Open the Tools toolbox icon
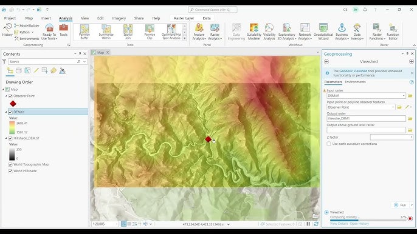 [x=64, y=30]
